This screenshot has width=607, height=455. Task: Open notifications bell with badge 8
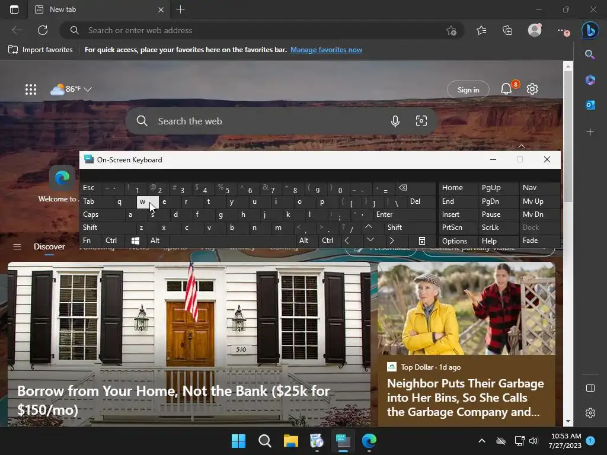tap(506, 89)
